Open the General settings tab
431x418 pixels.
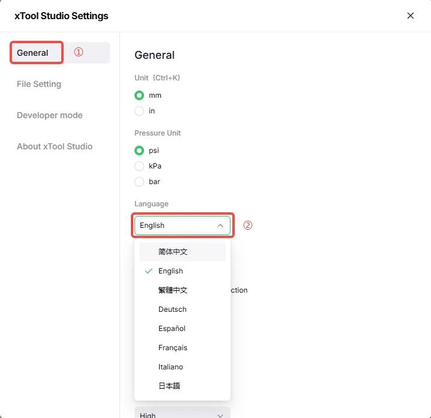tap(60, 52)
